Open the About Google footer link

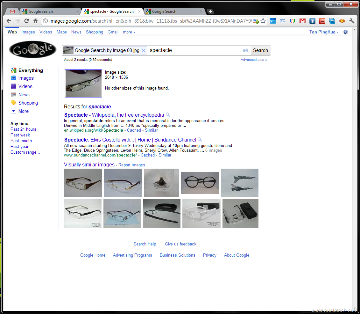236,255
